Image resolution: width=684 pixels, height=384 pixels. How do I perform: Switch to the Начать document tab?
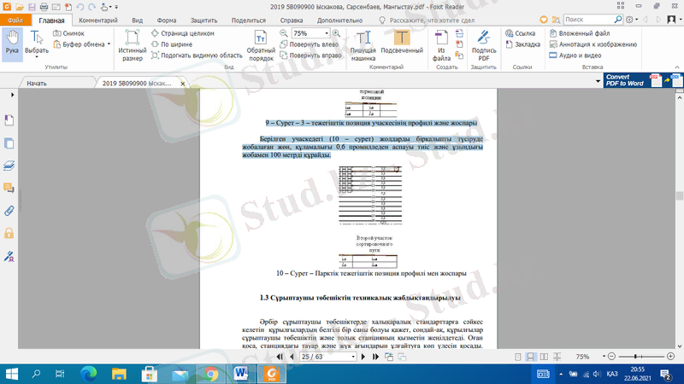[37, 84]
